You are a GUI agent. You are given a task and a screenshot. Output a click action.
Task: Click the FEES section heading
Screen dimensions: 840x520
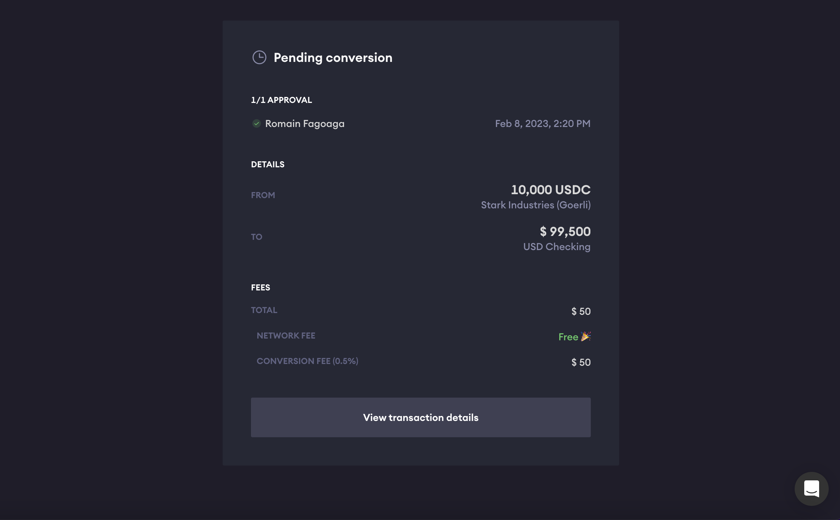click(261, 288)
